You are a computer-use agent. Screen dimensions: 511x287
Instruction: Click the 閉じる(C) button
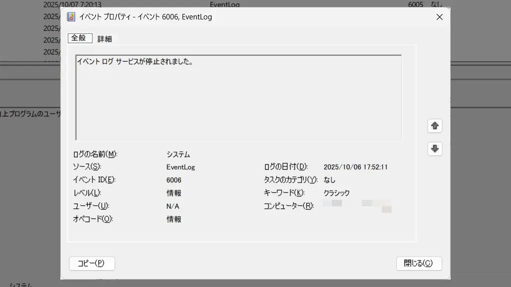click(419, 263)
